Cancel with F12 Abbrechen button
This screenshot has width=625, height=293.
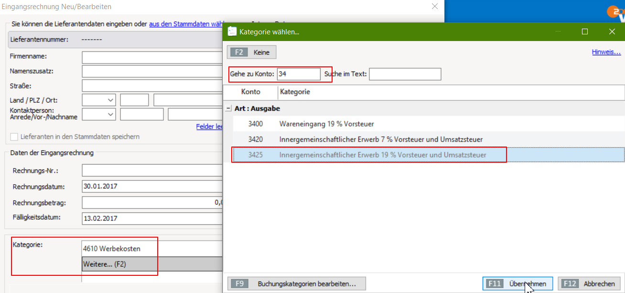[x=589, y=283]
